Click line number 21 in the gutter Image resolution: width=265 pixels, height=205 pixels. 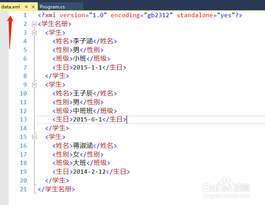(23, 189)
